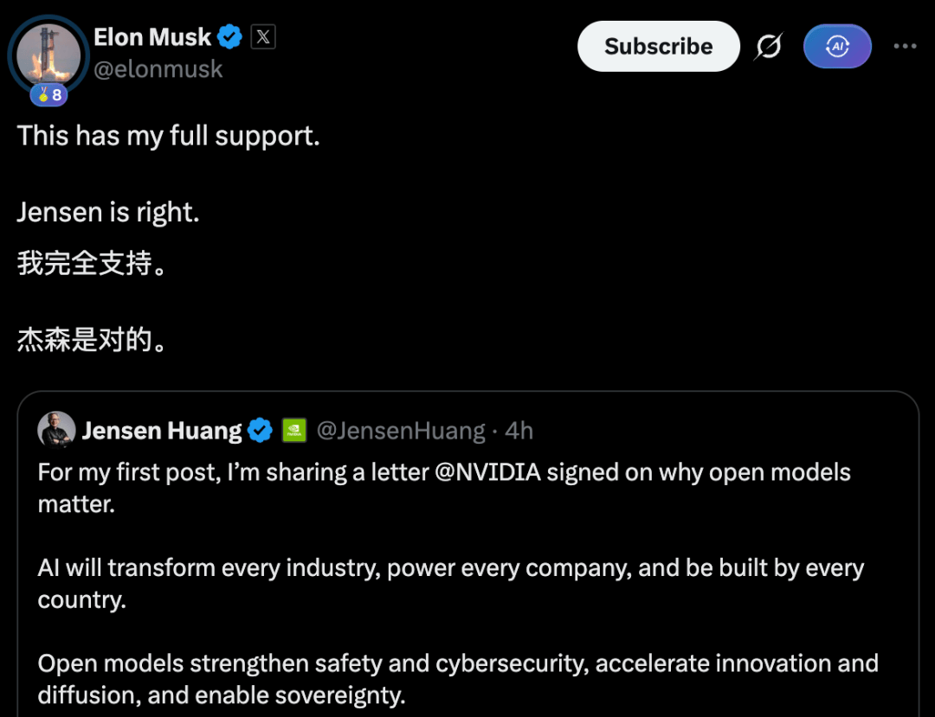Click the 4h timestamp on quoted post
935x717 pixels.
519,431
